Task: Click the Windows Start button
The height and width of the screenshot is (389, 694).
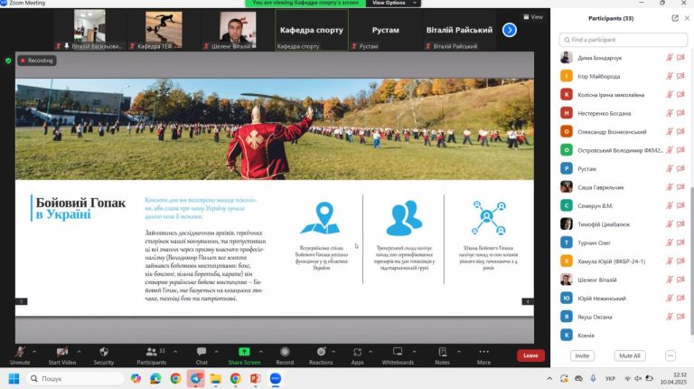Action: [14, 378]
